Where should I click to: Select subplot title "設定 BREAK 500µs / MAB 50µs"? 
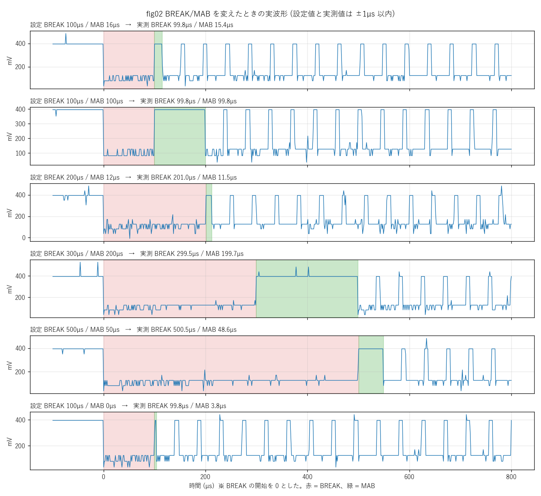75,330
